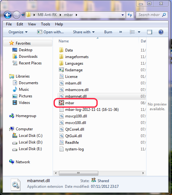Click Open with... toolbar button

50,32
